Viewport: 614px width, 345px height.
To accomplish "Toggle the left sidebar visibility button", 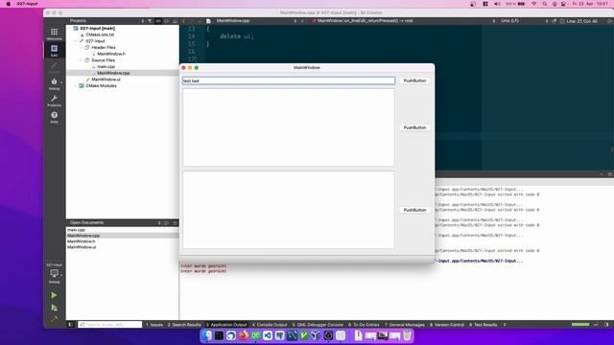I will [70, 325].
